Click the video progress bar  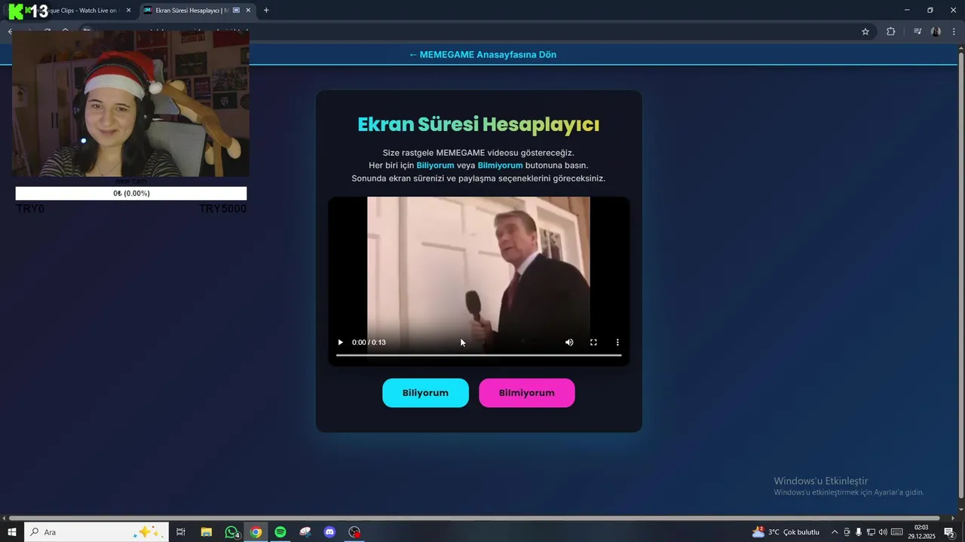(x=479, y=355)
